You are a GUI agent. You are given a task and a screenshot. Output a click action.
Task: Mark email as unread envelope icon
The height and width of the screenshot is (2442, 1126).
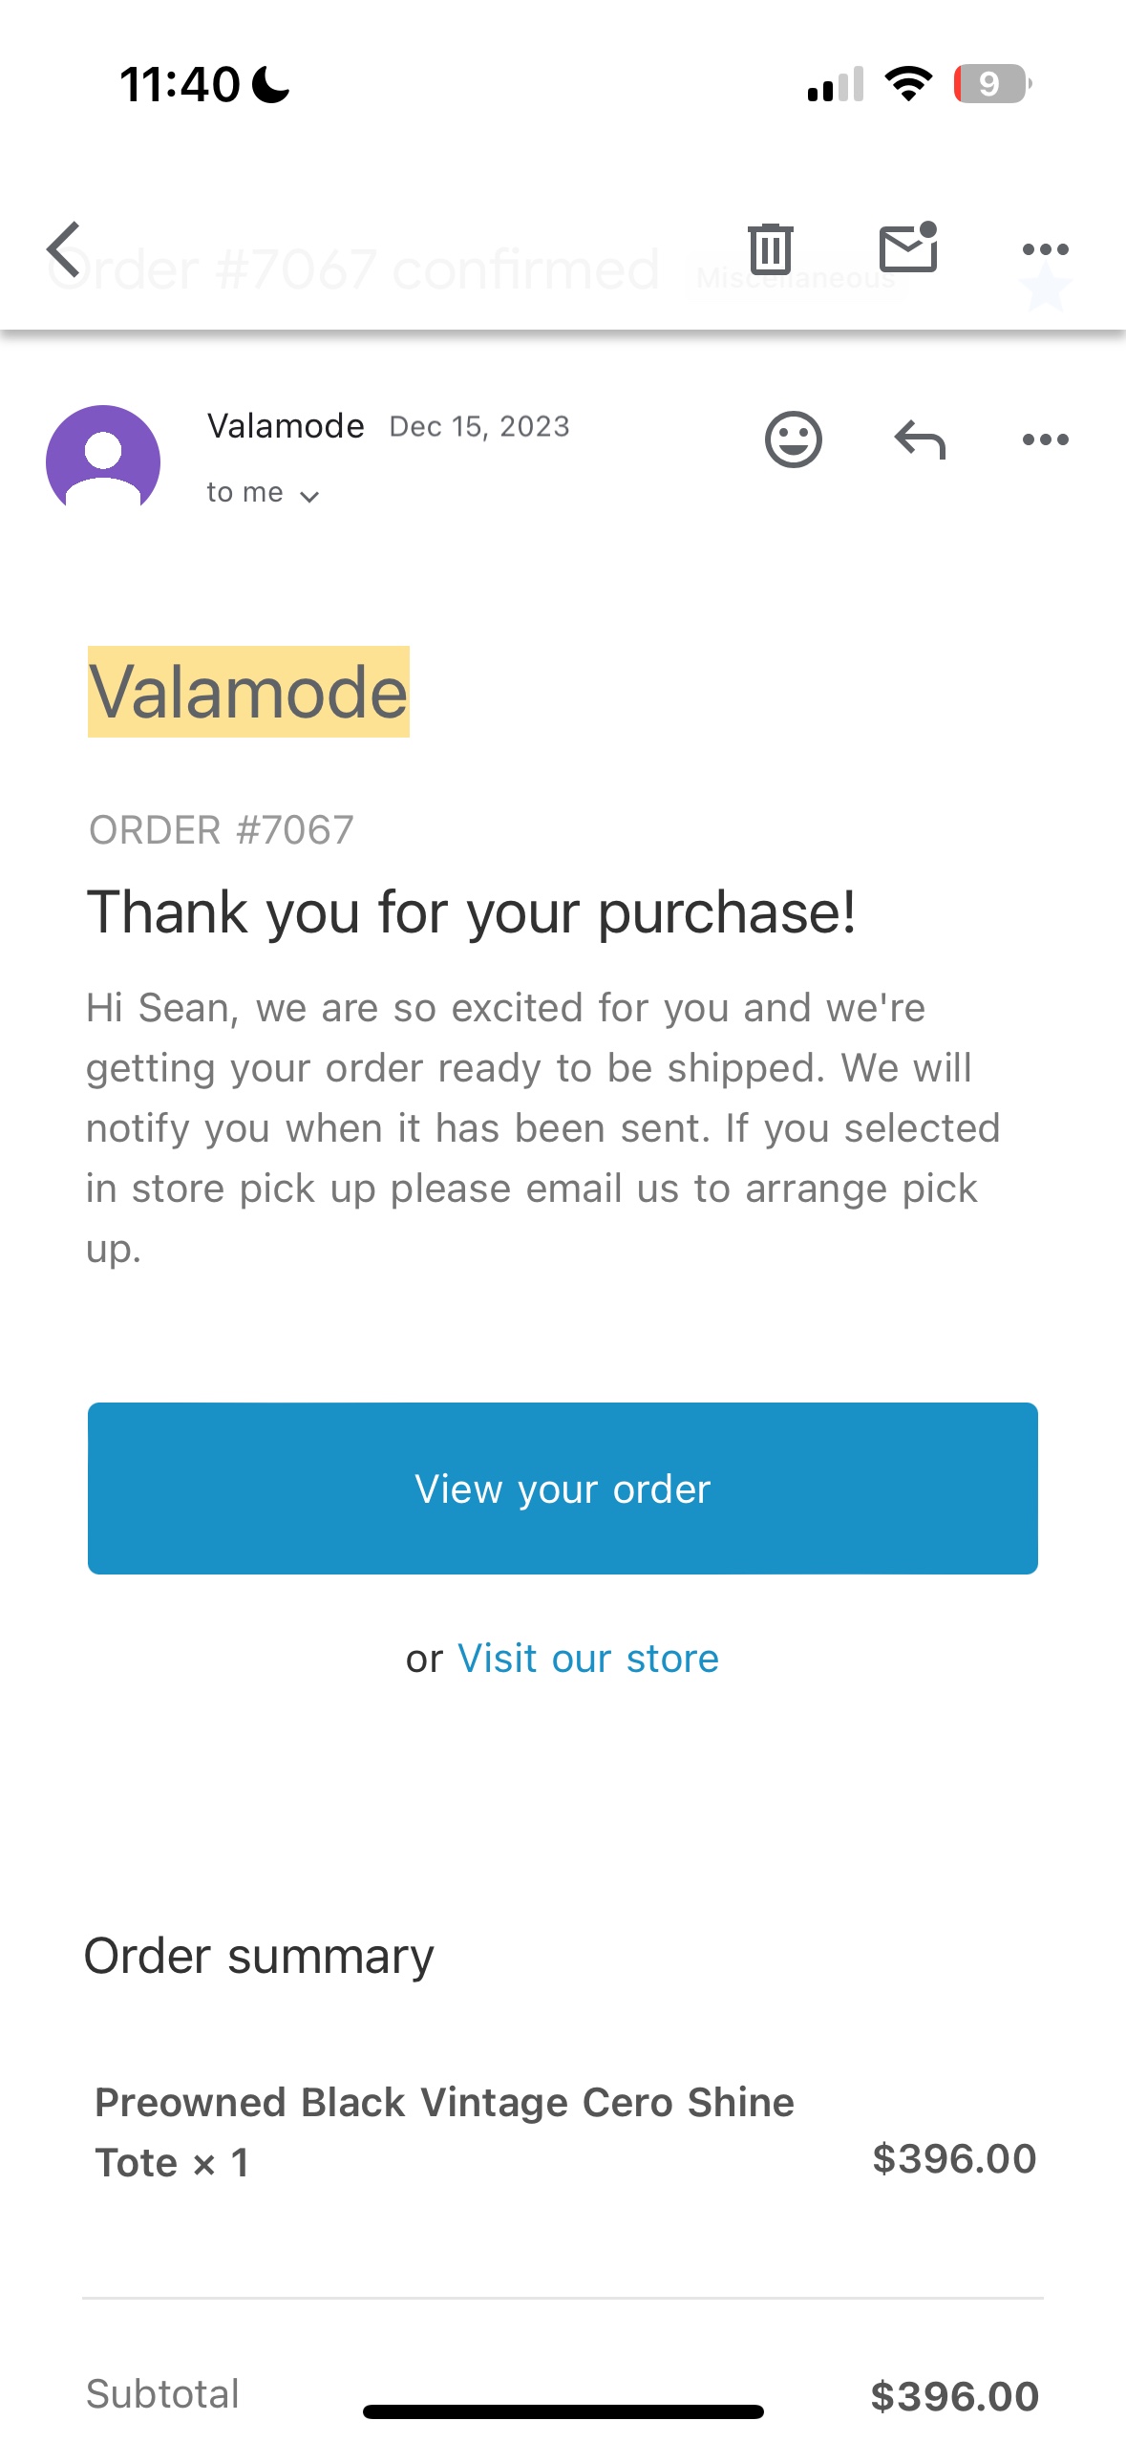click(x=907, y=248)
